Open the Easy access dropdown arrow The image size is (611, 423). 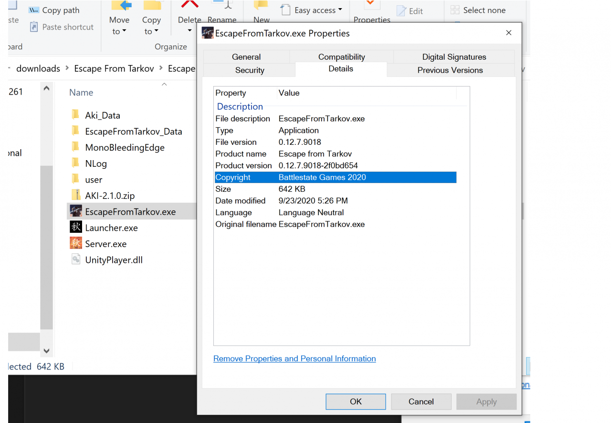340,10
